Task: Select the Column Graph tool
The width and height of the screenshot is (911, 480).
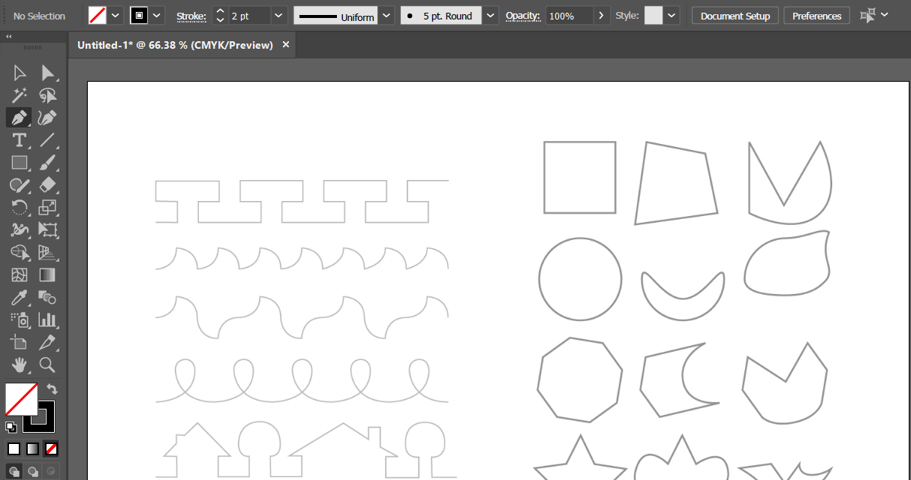Action: click(48, 320)
